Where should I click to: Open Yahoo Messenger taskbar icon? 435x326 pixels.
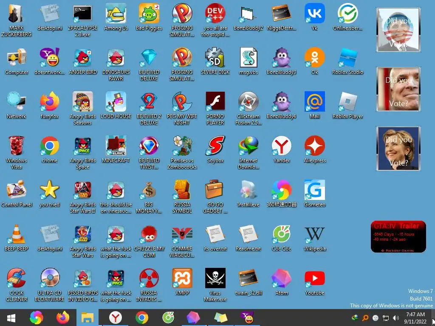tap(247, 318)
